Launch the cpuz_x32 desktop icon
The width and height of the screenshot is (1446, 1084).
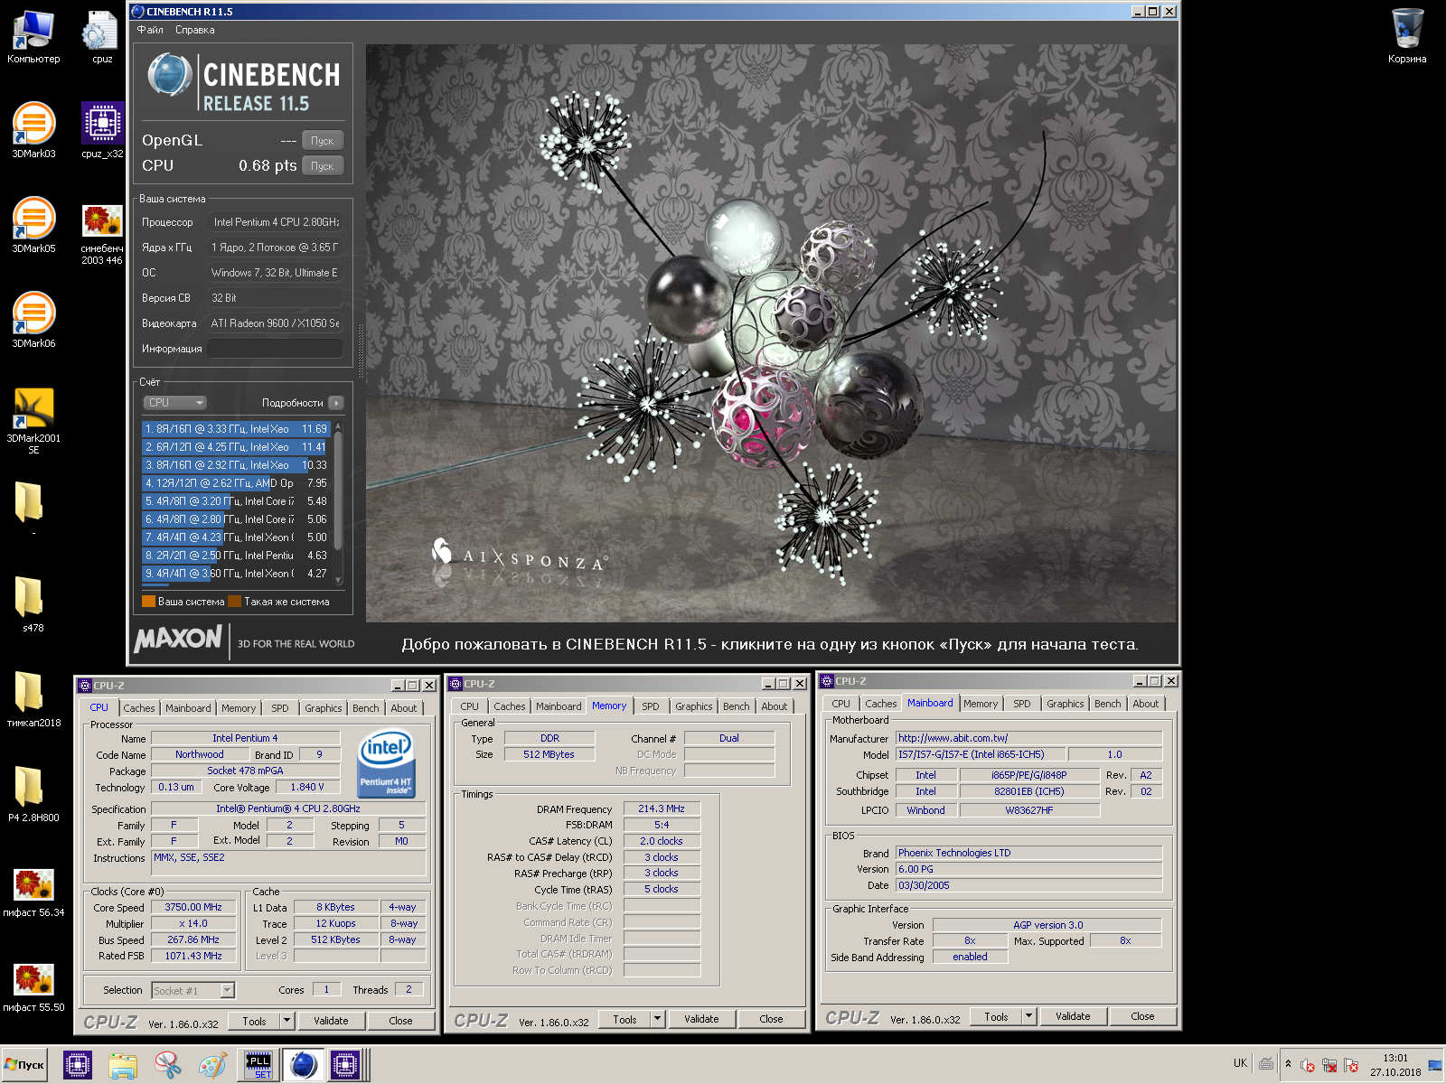[102, 131]
